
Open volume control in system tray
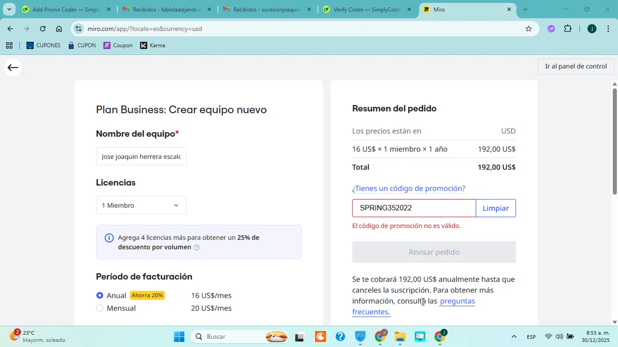[x=559, y=337]
